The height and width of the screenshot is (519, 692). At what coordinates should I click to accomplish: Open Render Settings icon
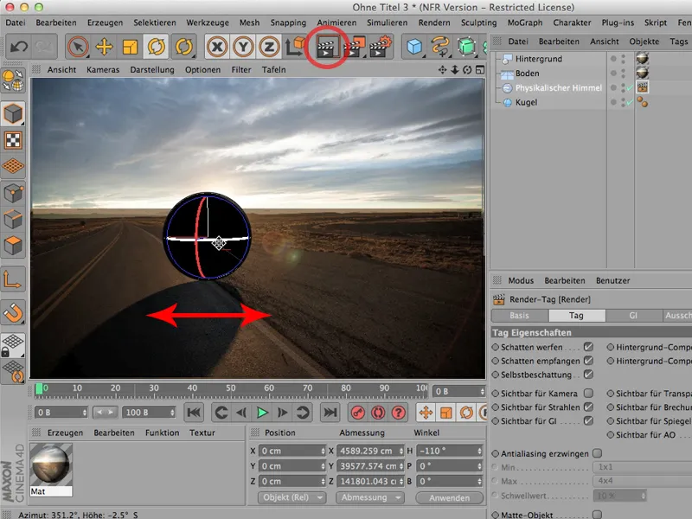[381, 47]
